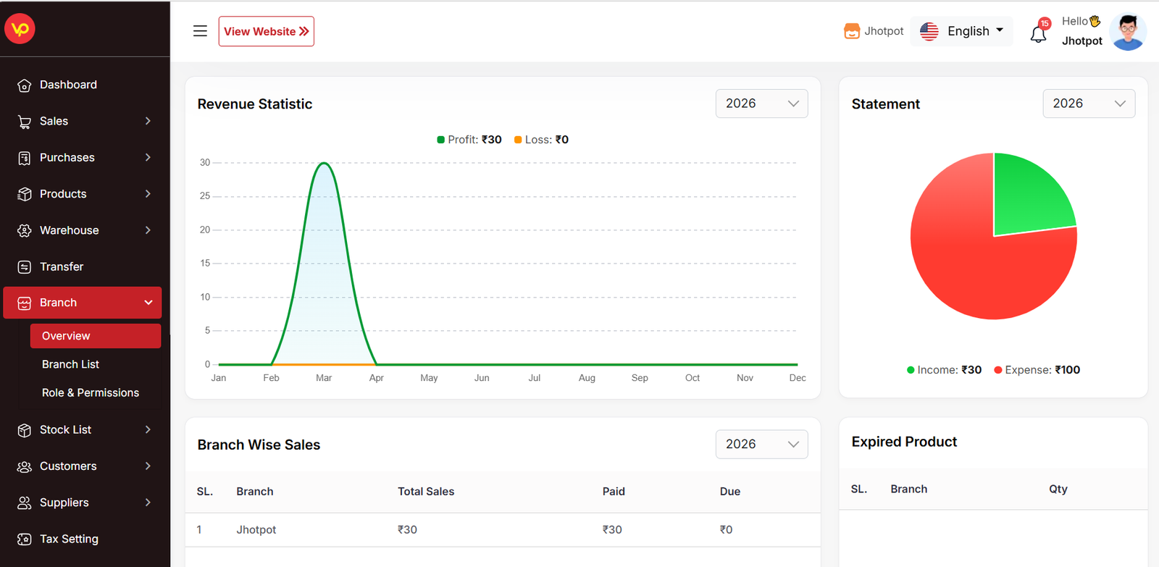The width and height of the screenshot is (1159, 567).
Task: Click the Tax Setting icon
Action: click(25, 539)
